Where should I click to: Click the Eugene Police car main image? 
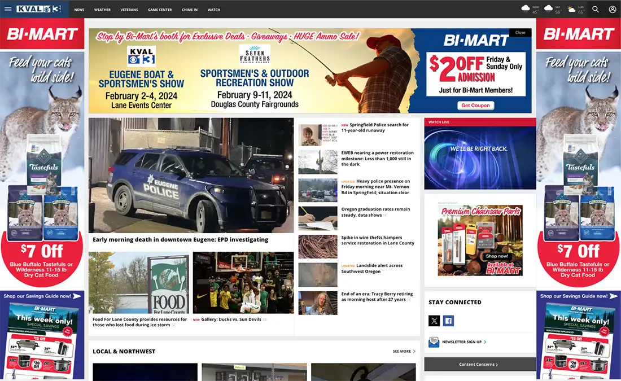coord(191,175)
